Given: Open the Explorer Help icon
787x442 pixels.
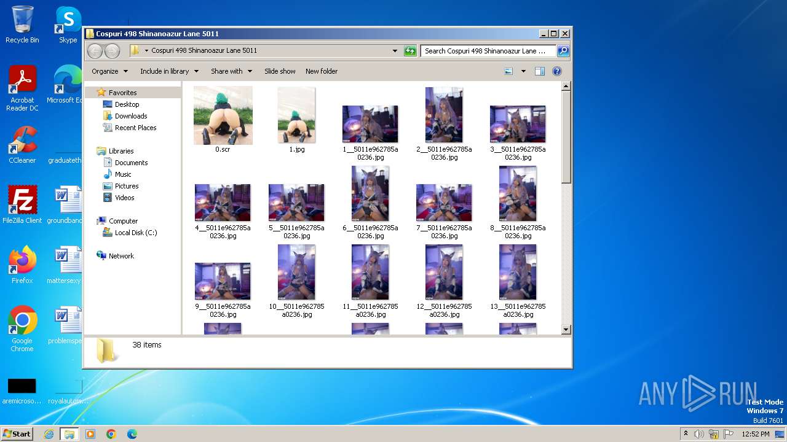Looking at the screenshot, I should pyautogui.click(x=557, y=71).
